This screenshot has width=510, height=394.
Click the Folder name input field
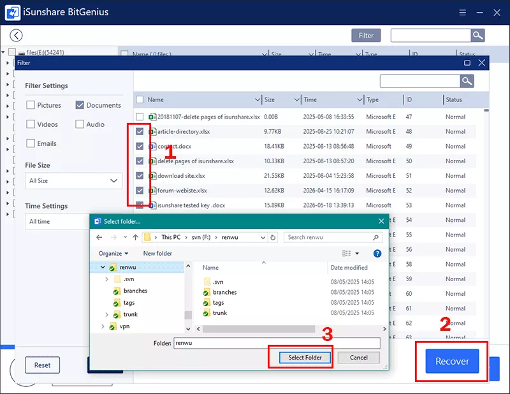[277, 343]
